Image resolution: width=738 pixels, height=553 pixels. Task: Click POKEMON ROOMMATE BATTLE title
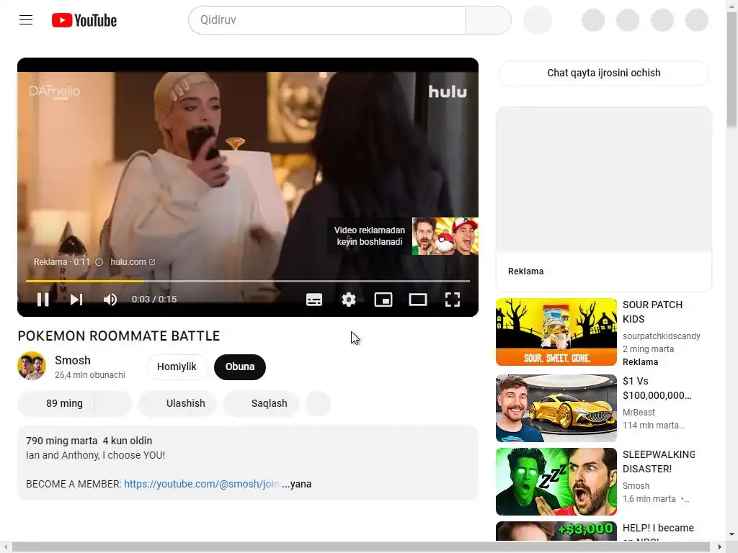[119, 336]
